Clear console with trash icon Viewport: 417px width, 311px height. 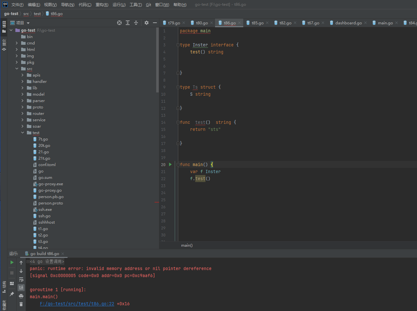coord(21,304)
